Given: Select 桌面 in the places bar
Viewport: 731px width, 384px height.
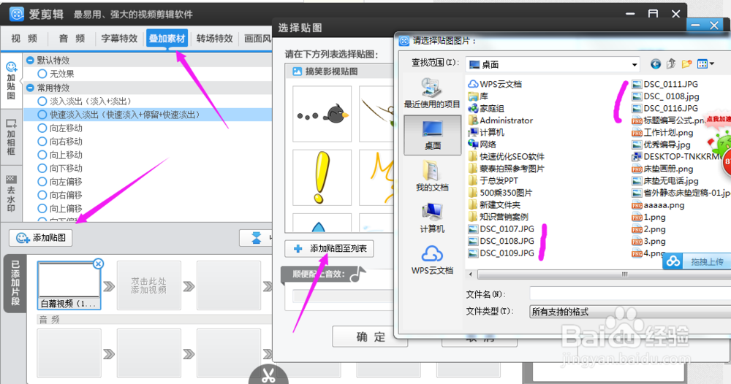Looking at the screenshot, I should [432, 135].
